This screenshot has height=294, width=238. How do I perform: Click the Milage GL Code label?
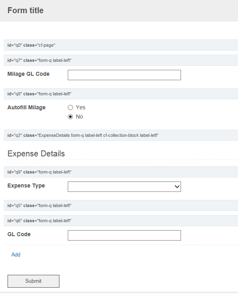(x=28, y=74)
